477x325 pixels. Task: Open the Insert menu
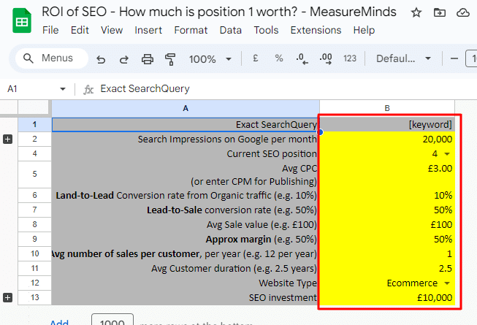coord(148,30)
